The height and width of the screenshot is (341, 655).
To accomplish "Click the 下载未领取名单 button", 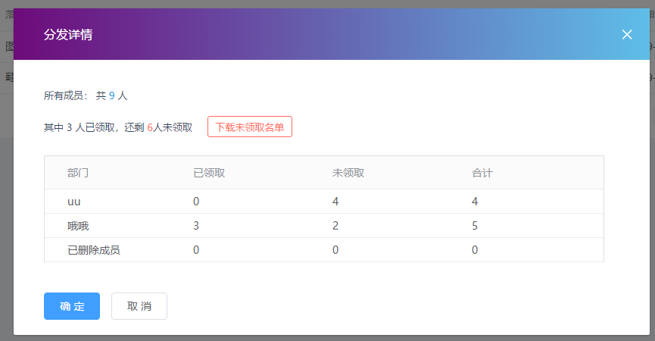I will coord(250,127).
